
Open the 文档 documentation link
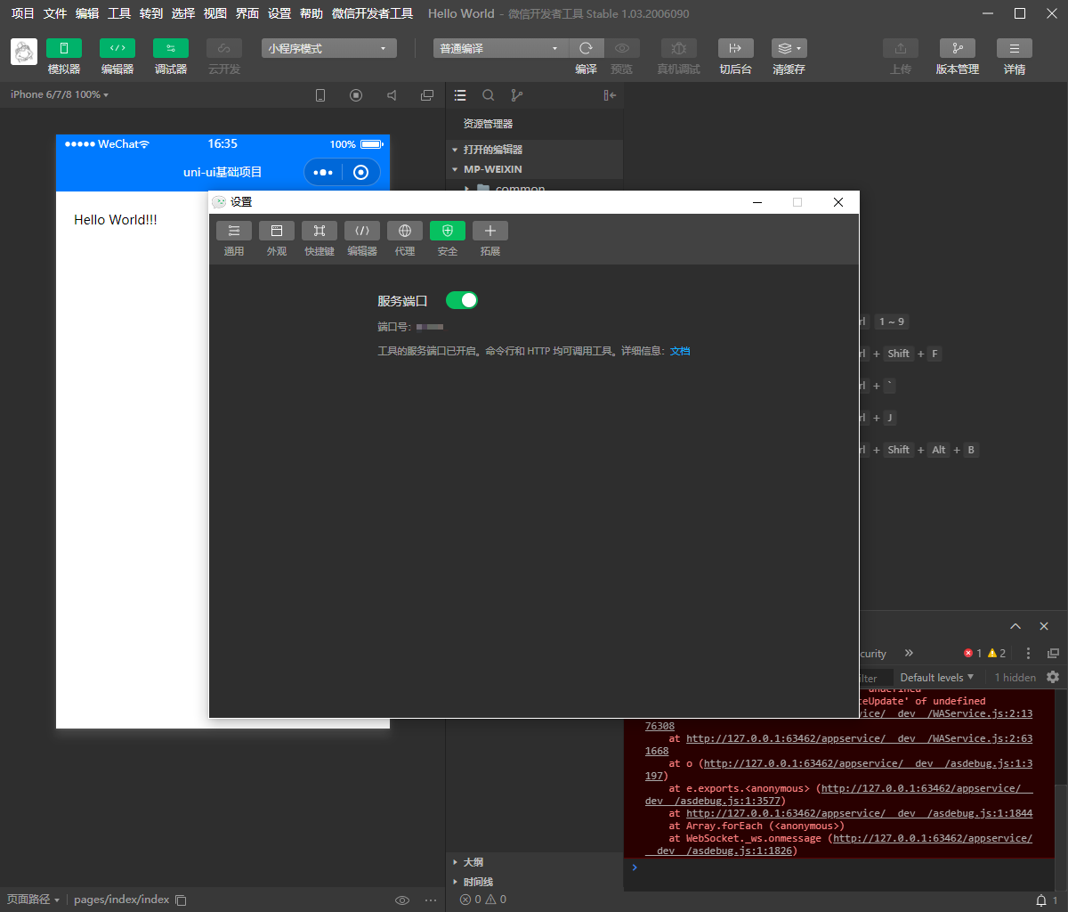pyautogui.click(x=680, y=352)
